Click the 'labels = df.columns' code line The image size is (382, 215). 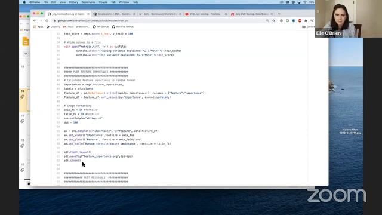tap(78, 89)
